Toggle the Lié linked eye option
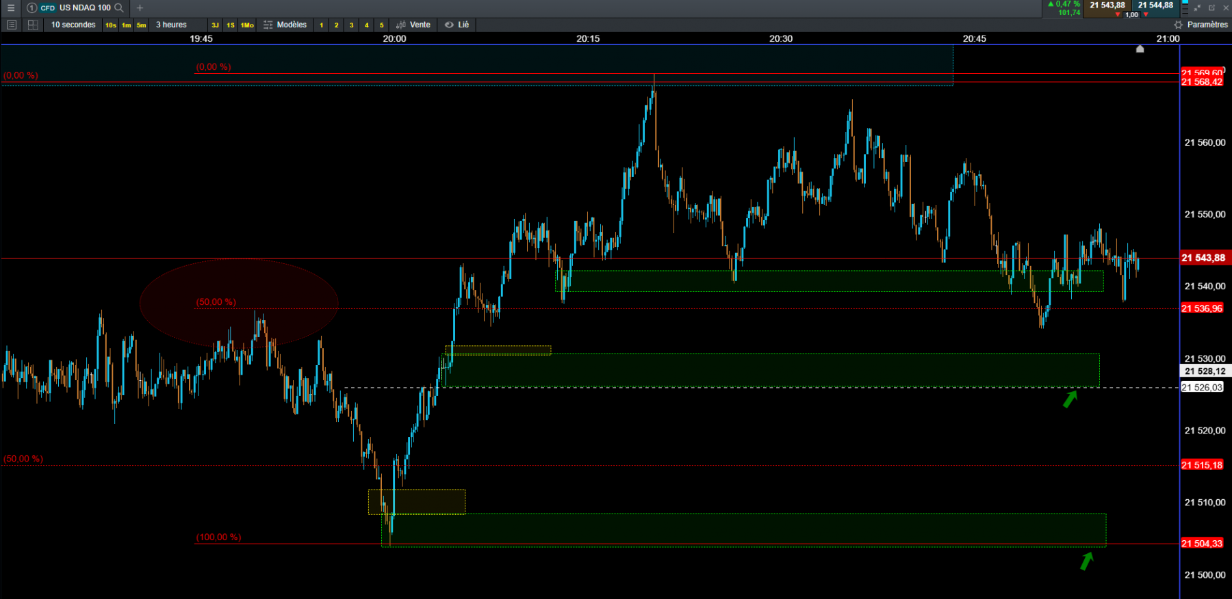 [x=457, y=25]
